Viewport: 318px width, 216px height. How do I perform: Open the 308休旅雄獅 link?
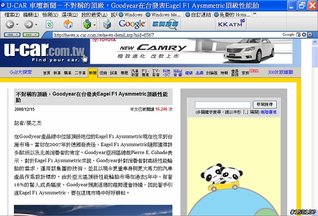(x=280, y=72)
